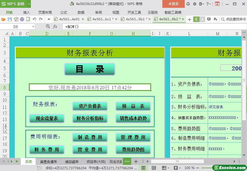Click the formula bar showing =NOW()
247x171 pixels.
pos(151,27)
